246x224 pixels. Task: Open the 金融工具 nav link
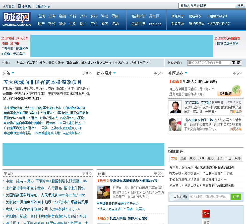[x=138, y=24]
